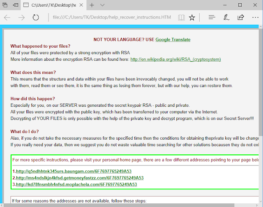Click line 'Especially for you, on our SERVER'
The height and width of the screenshot is (207, 263).
click(100, 105)
